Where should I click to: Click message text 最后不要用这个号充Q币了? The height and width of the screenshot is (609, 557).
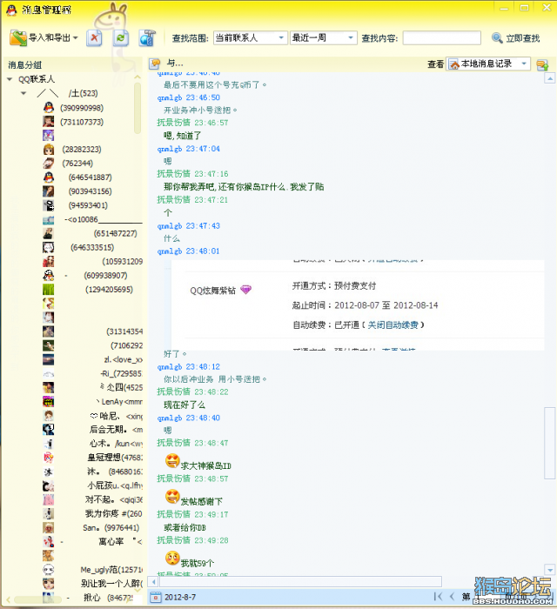click(214, 84)
